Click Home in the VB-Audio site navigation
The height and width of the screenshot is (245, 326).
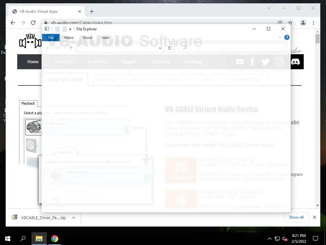(33, 62)
